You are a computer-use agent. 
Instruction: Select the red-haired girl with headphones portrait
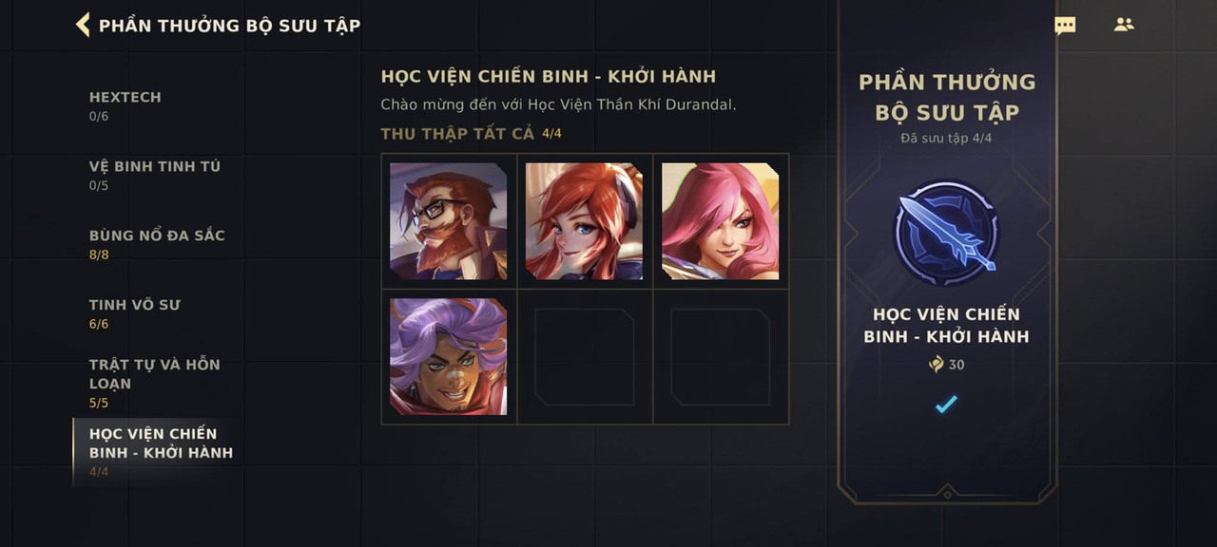pos(584,221)
